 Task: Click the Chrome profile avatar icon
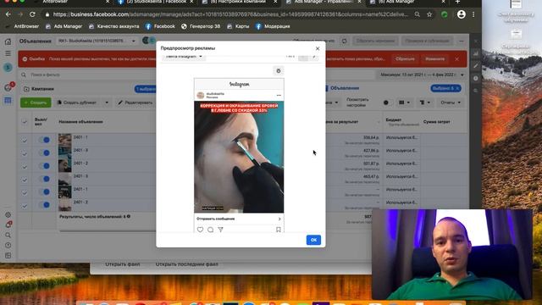[461, 14]
